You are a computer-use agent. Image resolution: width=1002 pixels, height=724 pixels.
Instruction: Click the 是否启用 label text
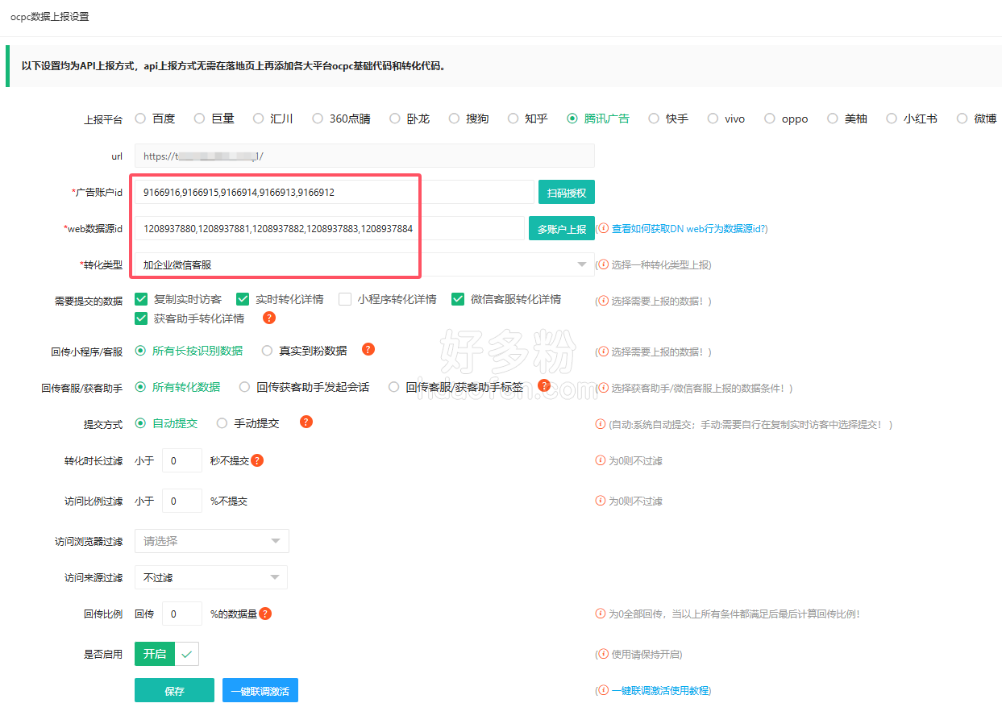pyautogui.click(x=103, y=654)
